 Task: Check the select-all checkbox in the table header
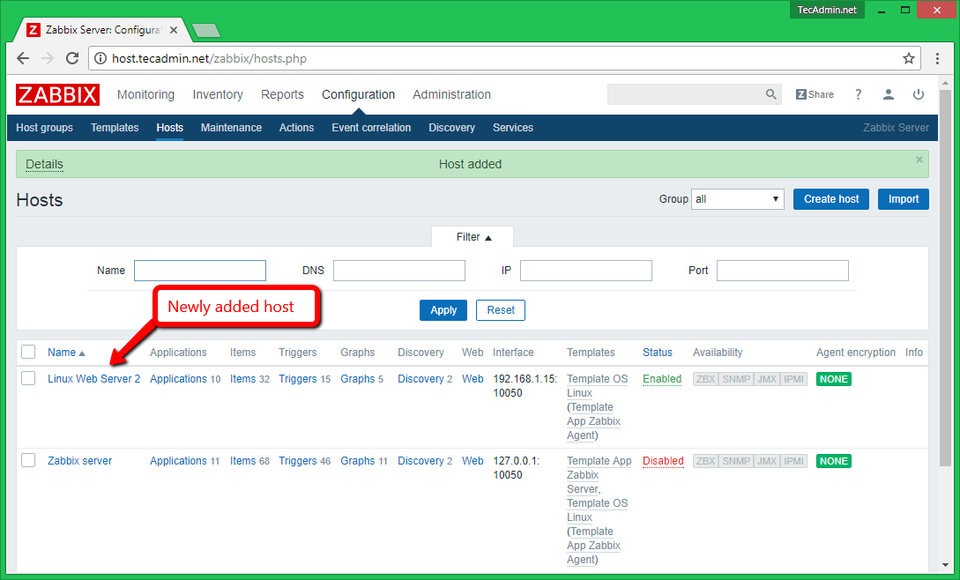pos(27,352)
